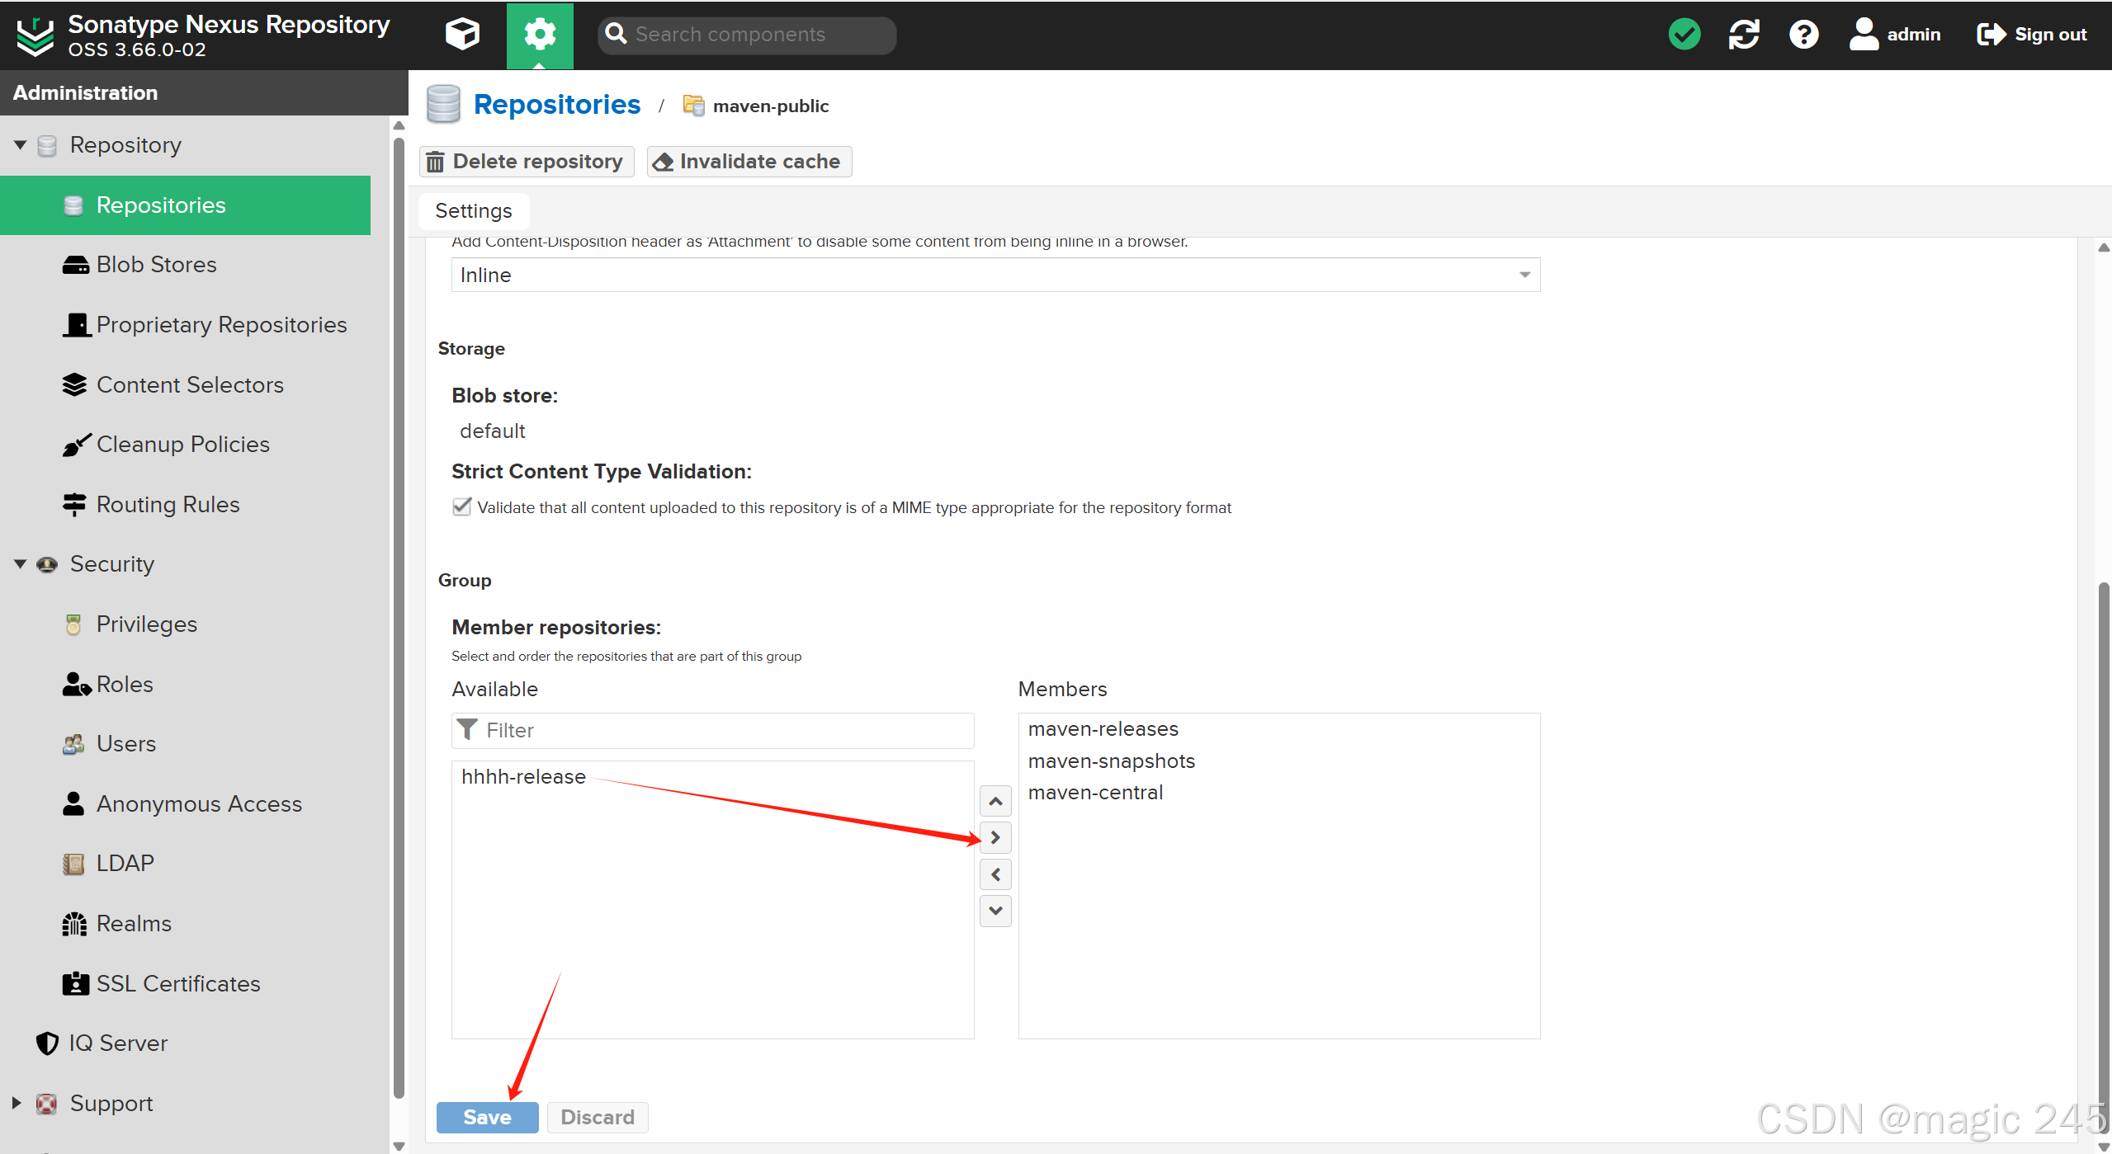Screen dimensions: 2112x1154
Task: Select hhhh-release in Available list
Action: tap(523, 777)
